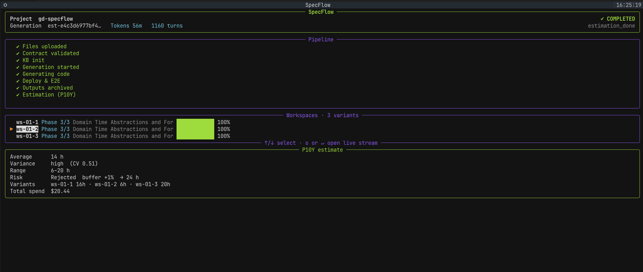This screenshot has width=643, height=272.
Task: Click the checkmark next to Files uploaded
Action: [x=18, y=47]
